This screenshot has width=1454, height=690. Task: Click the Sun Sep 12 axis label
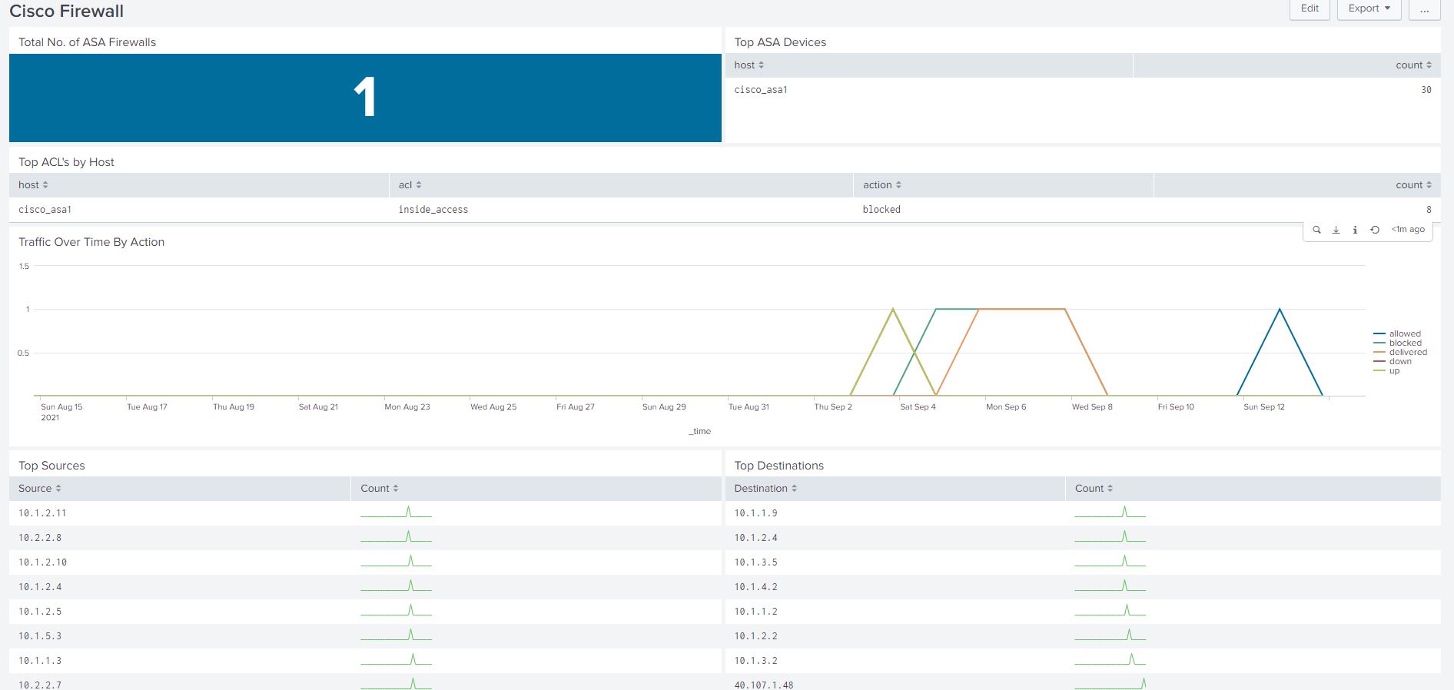pos(1264,407)
